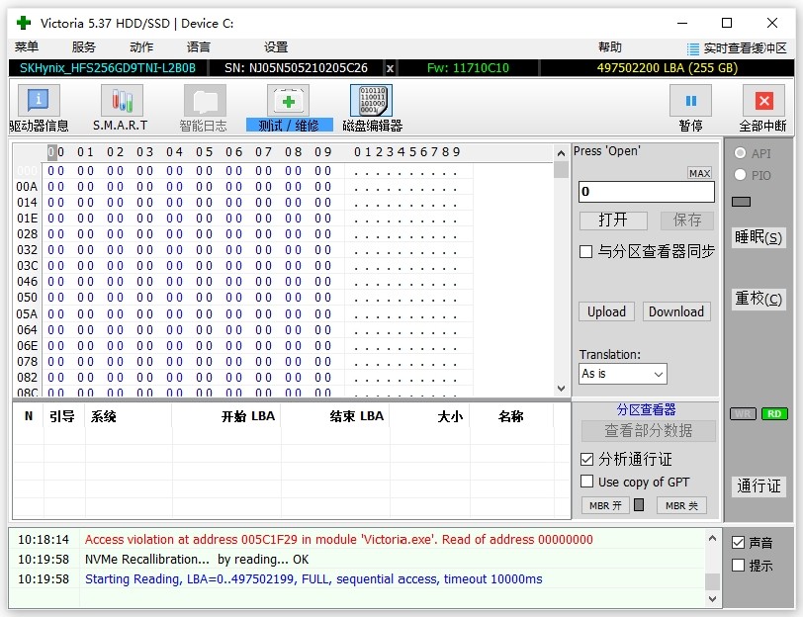Open the 菜单 menu
The height and width of the screenshot is (617, 803).
pos(27,47)
